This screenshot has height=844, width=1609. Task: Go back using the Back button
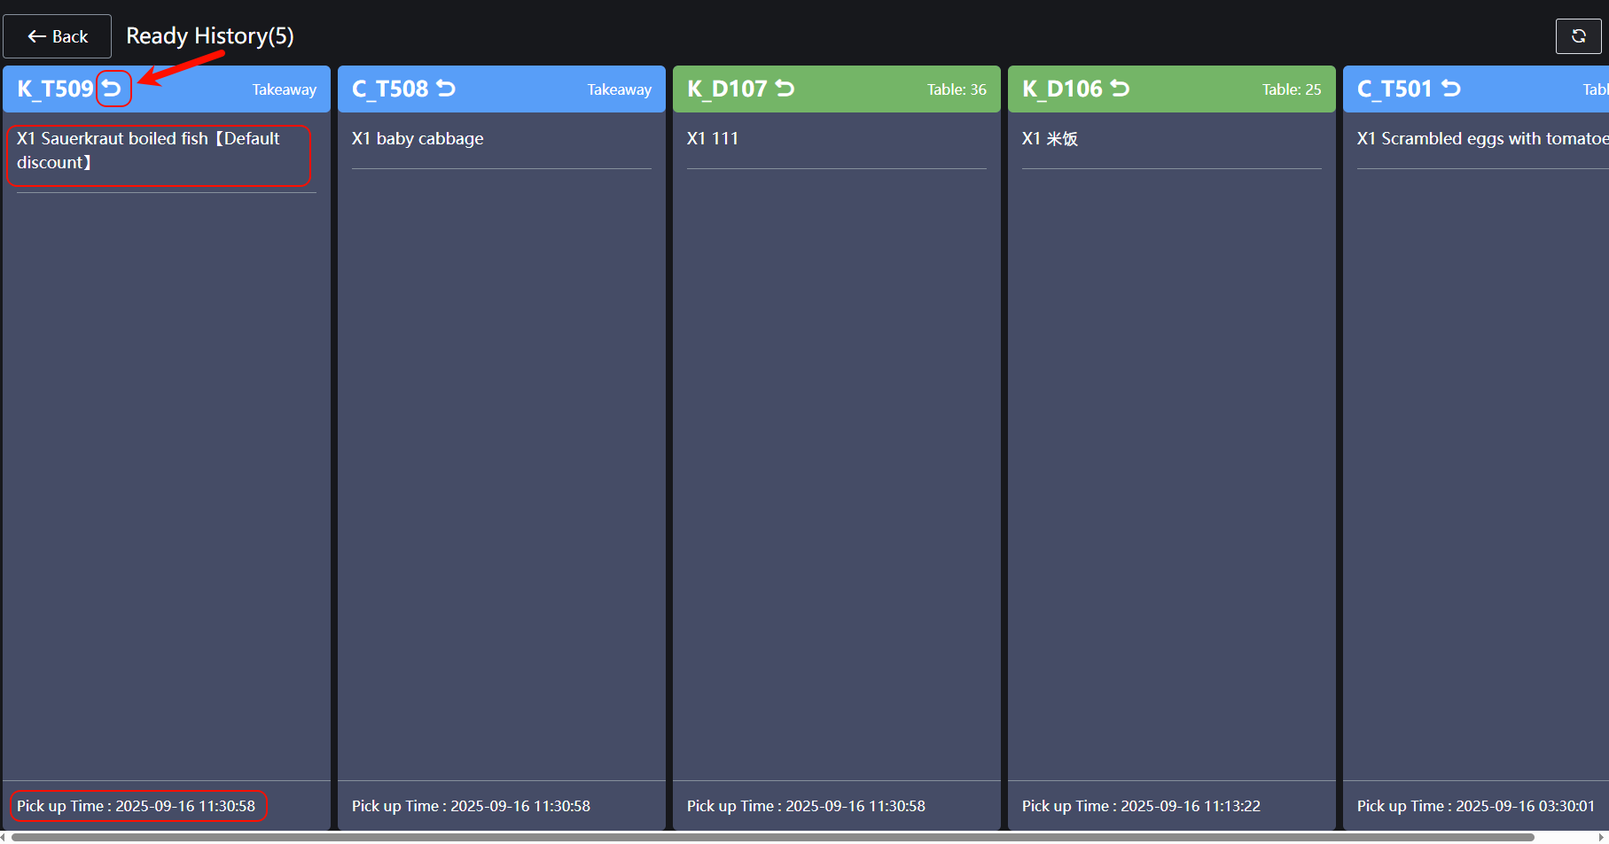coord(58,36)
